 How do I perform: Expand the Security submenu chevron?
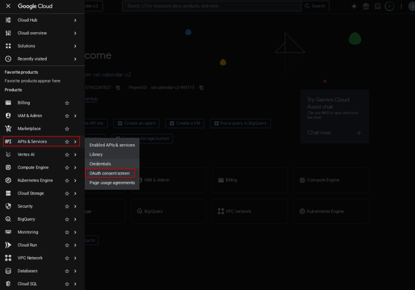click(x=75, y=206)
